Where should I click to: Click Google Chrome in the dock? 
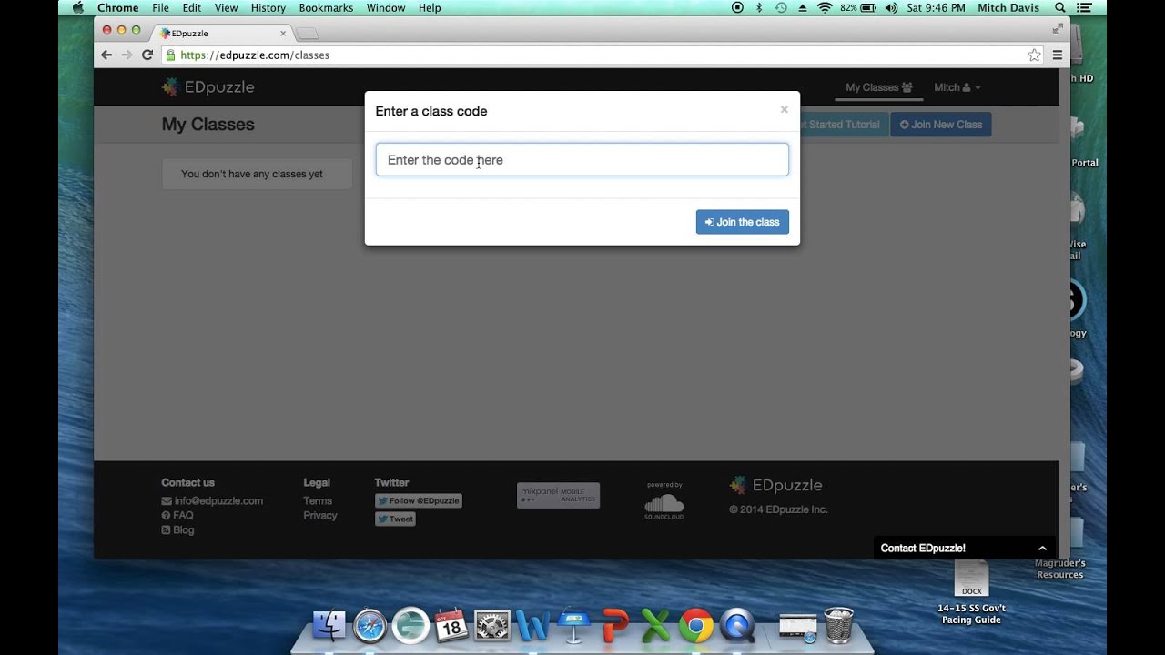tap(696, 625)
